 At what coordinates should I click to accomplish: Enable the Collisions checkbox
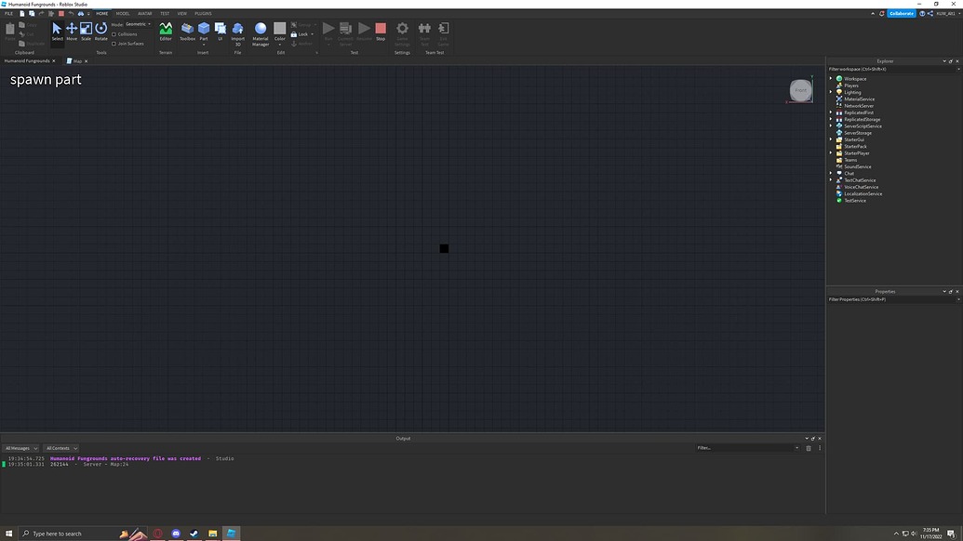click(x=115, y=33)
